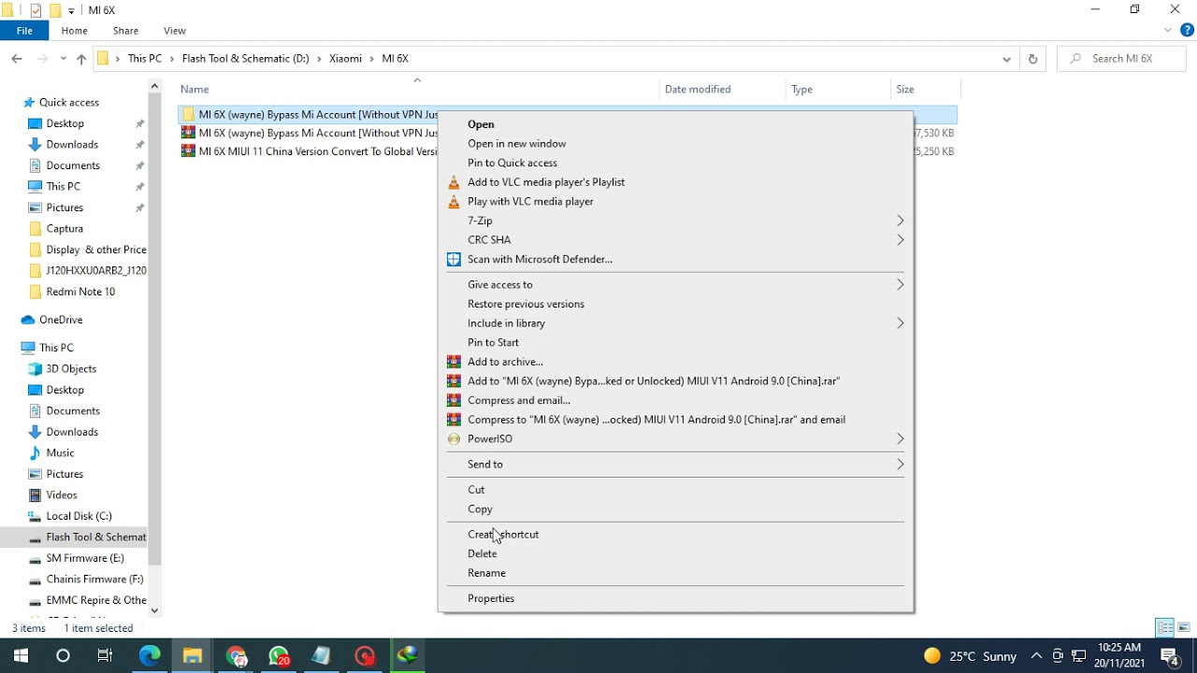Click the network icon in system tray
This screenshot has width=1197, height=673.
pyautogui.click(x=1078, y=655)
